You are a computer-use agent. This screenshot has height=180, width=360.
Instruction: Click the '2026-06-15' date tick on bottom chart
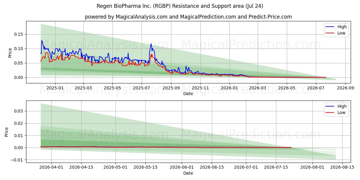click(x=212, y=167)
